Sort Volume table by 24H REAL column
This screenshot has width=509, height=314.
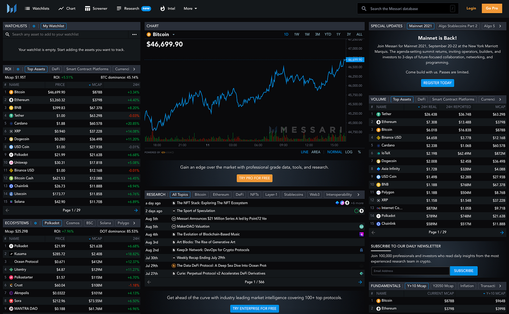point(427,107)
